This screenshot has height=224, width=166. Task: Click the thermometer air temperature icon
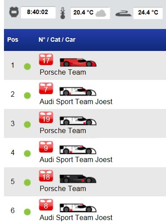click(63, 13)
